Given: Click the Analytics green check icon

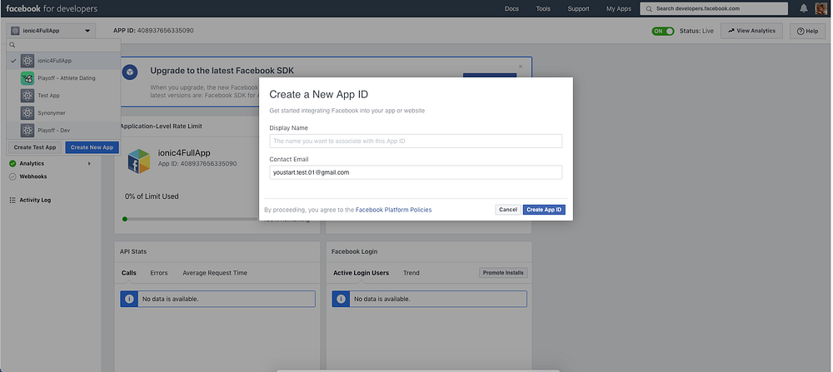Looking at the screenshot, I should click(12, 163).
